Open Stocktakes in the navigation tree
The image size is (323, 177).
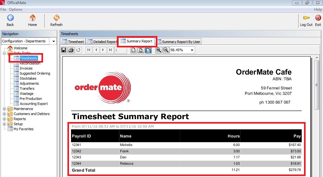point(28,78)
